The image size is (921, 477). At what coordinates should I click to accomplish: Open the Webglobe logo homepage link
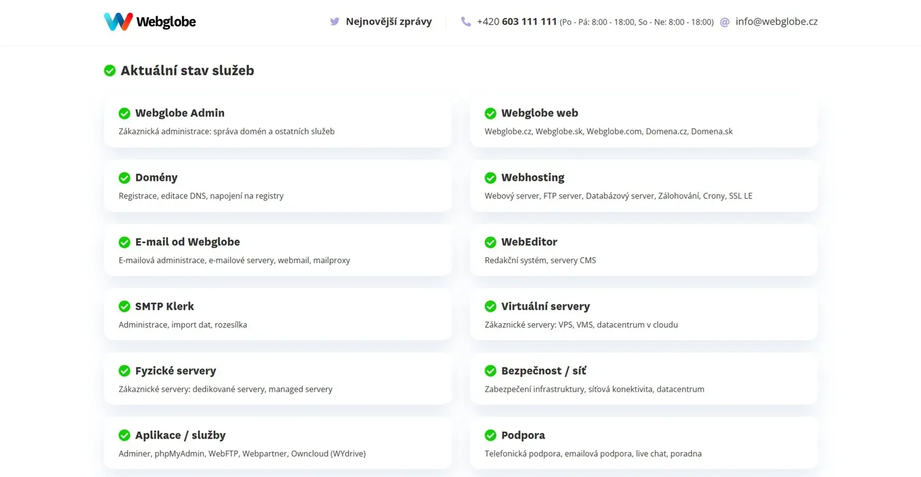click(x=150, y=21)
